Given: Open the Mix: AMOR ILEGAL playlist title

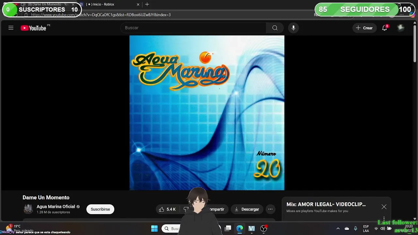Looking at the screenshot, I should [326, 204].
